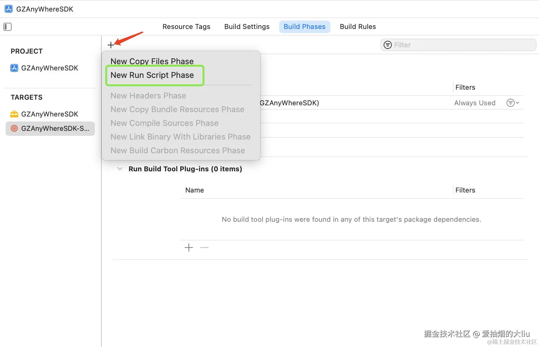
Task: Click the Name column header
Action: (x=195, y=190)
